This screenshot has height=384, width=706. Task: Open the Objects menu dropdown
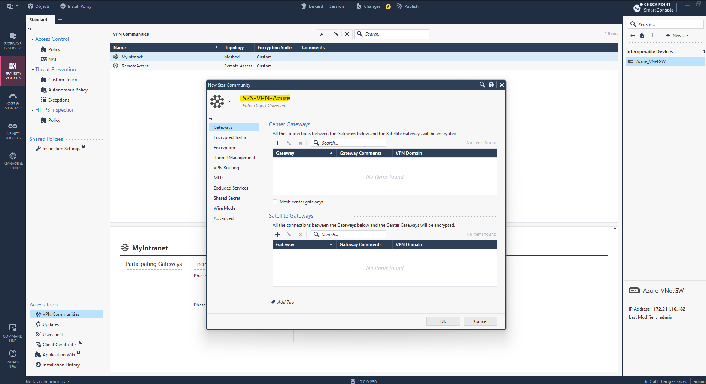pyautogui.click(x=40, y=6)
